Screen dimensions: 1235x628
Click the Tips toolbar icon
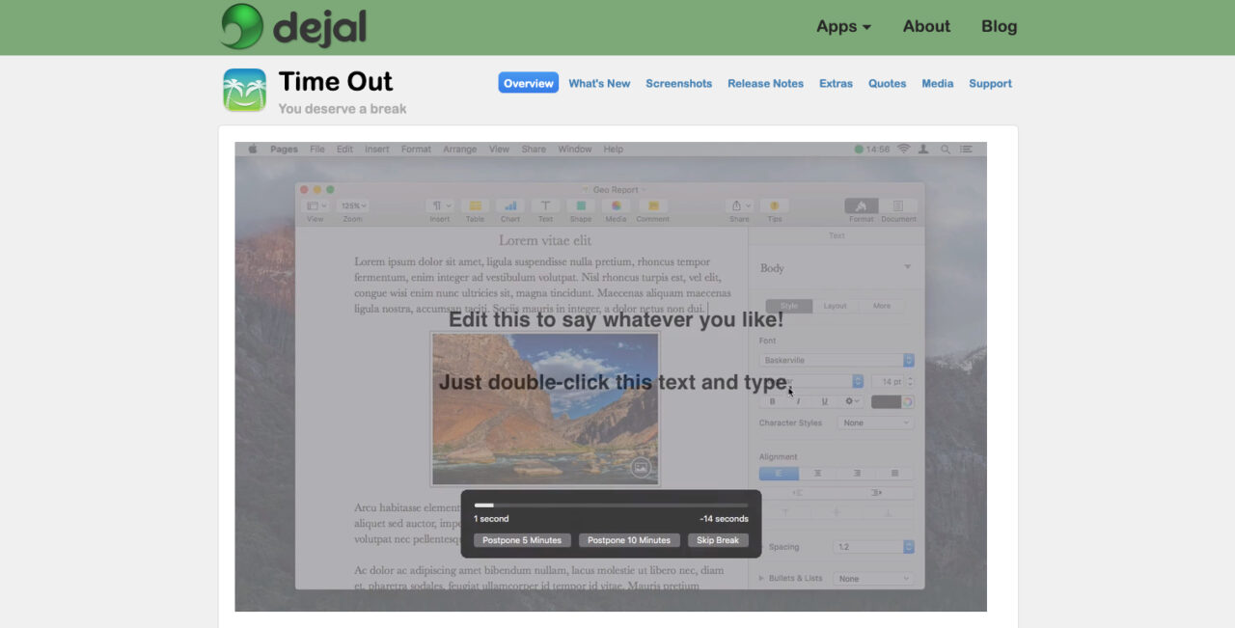775,205
